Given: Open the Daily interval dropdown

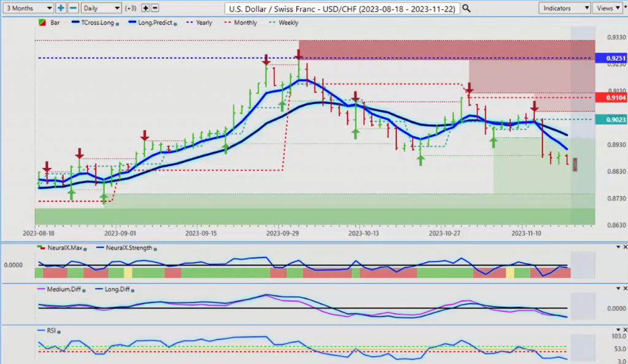Looking at the screenshot, I should 101,8.
